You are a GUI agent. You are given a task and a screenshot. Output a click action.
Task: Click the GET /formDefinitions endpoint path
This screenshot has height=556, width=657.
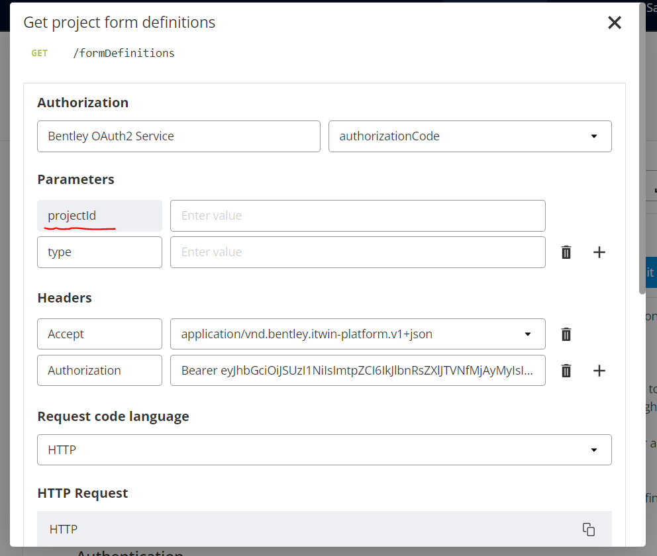click(x=123, y=53)
